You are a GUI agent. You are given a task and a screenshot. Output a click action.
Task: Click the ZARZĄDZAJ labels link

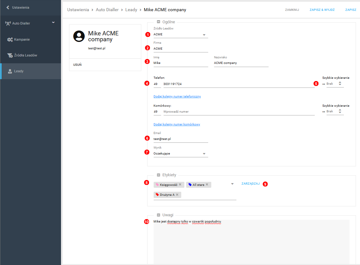250,184
